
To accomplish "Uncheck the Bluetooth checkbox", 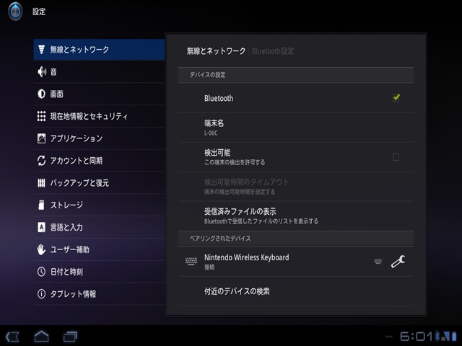I will (396, 97).
